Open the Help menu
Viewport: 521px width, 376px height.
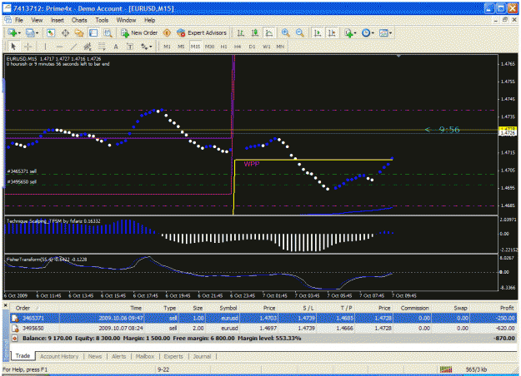point(149,20)
